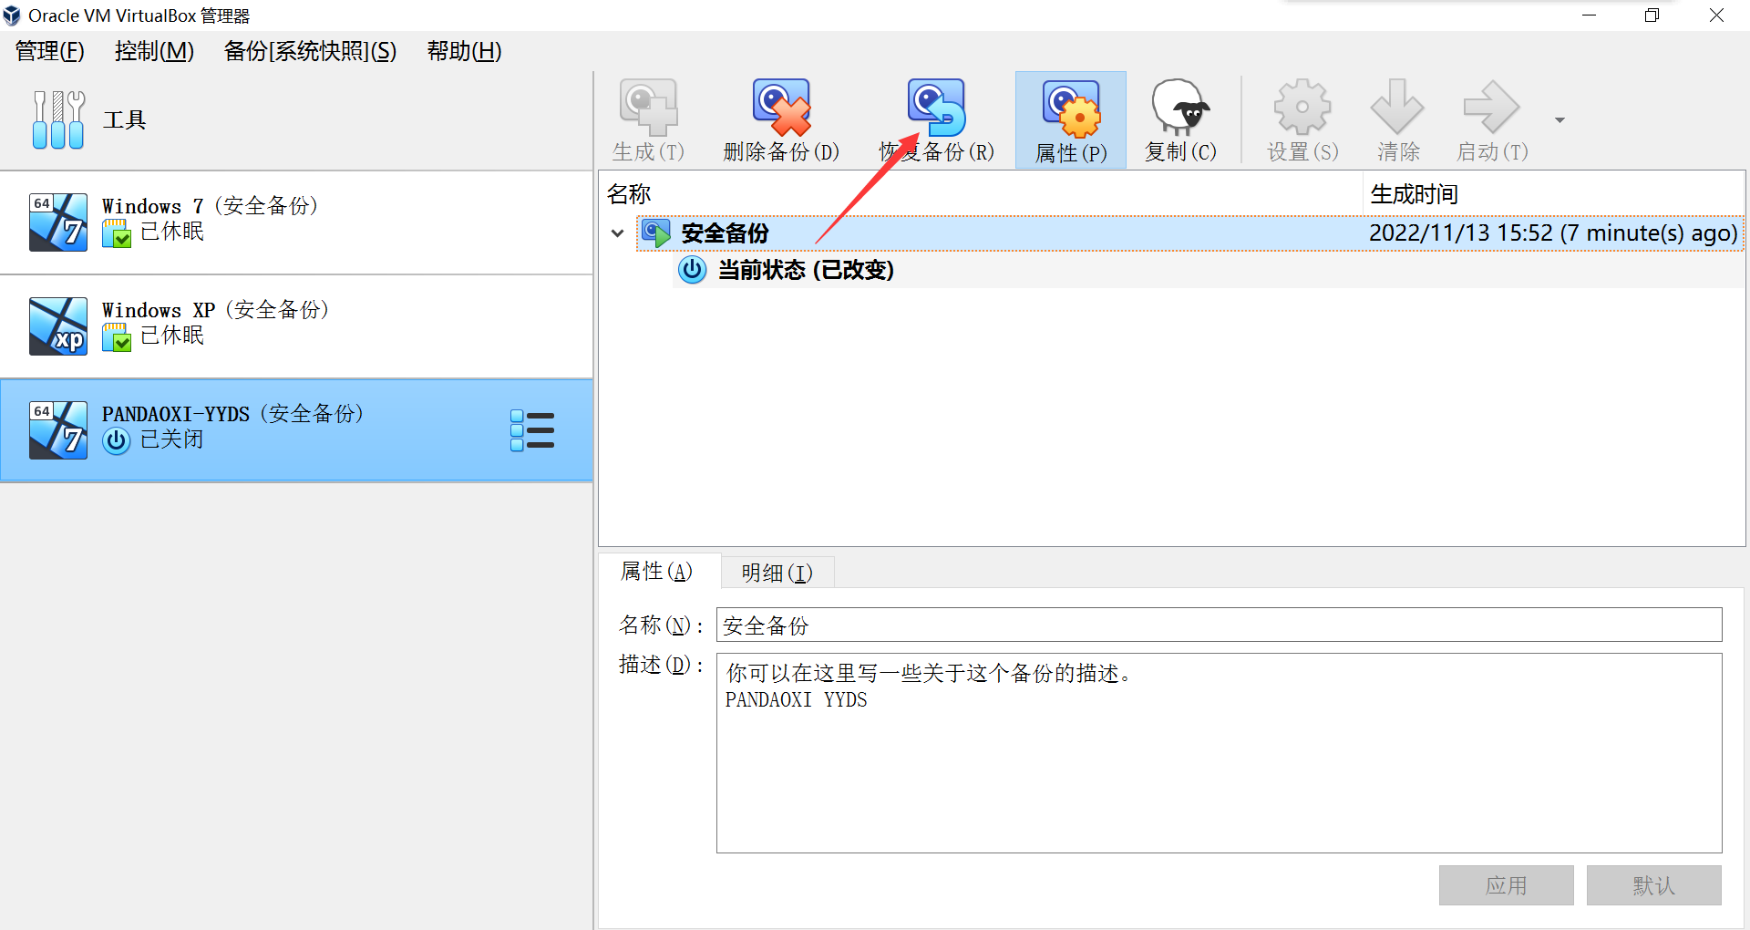Viewport: 1750px width, 930px height.
Task: Click the 描述(D) description text area
Action: (1220, 753)
